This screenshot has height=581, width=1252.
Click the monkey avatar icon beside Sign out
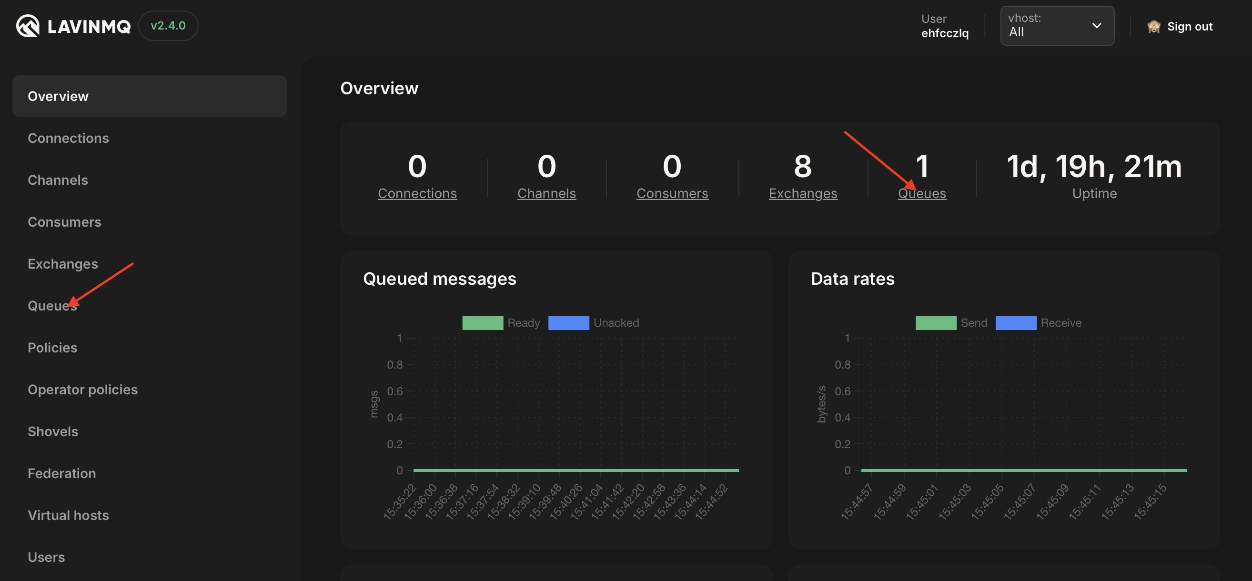coord(1154,27)
